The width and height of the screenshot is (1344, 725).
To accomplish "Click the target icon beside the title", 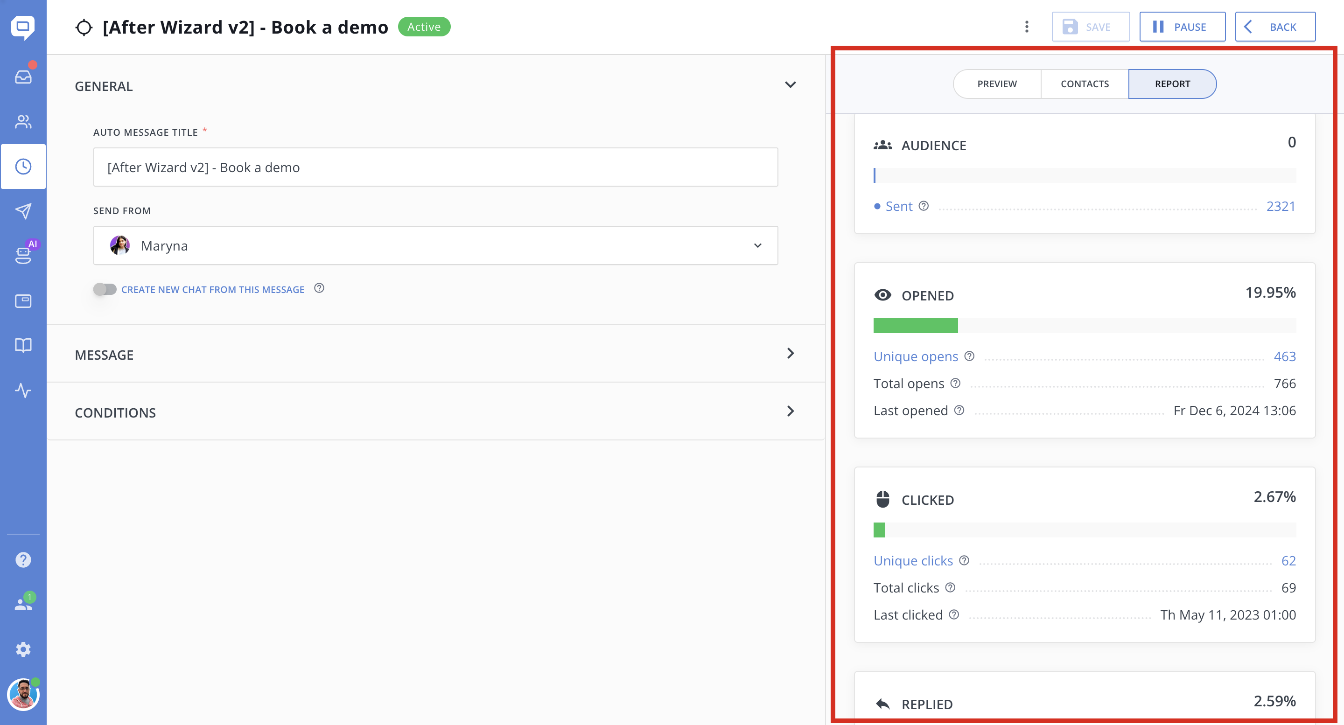I will point(84,27).
